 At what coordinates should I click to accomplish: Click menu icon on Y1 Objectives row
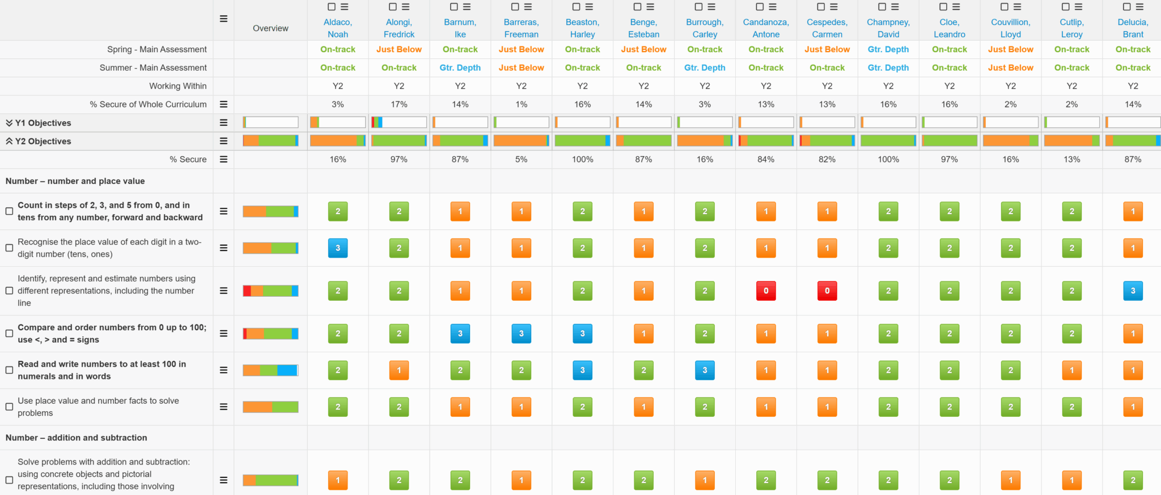pos(223,123)
